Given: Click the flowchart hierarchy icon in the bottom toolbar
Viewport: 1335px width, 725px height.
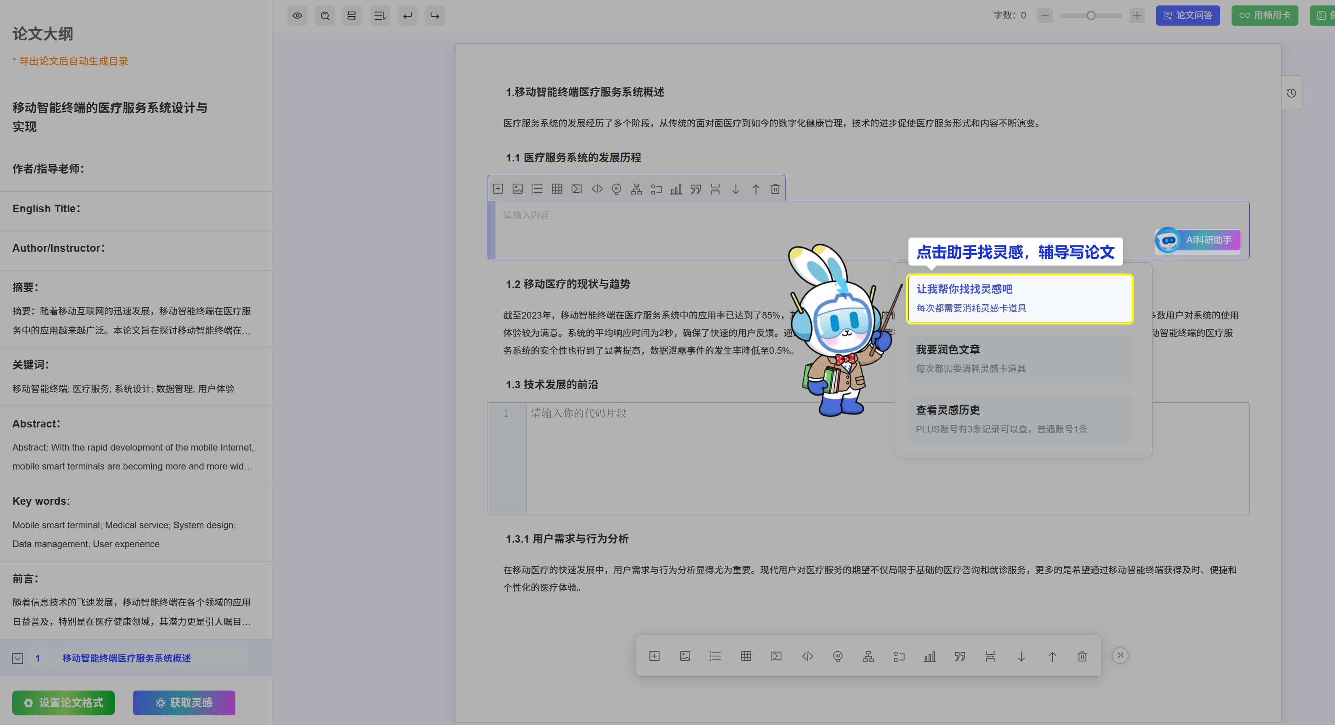Looking at the screenshot, I should click(868, 656).
